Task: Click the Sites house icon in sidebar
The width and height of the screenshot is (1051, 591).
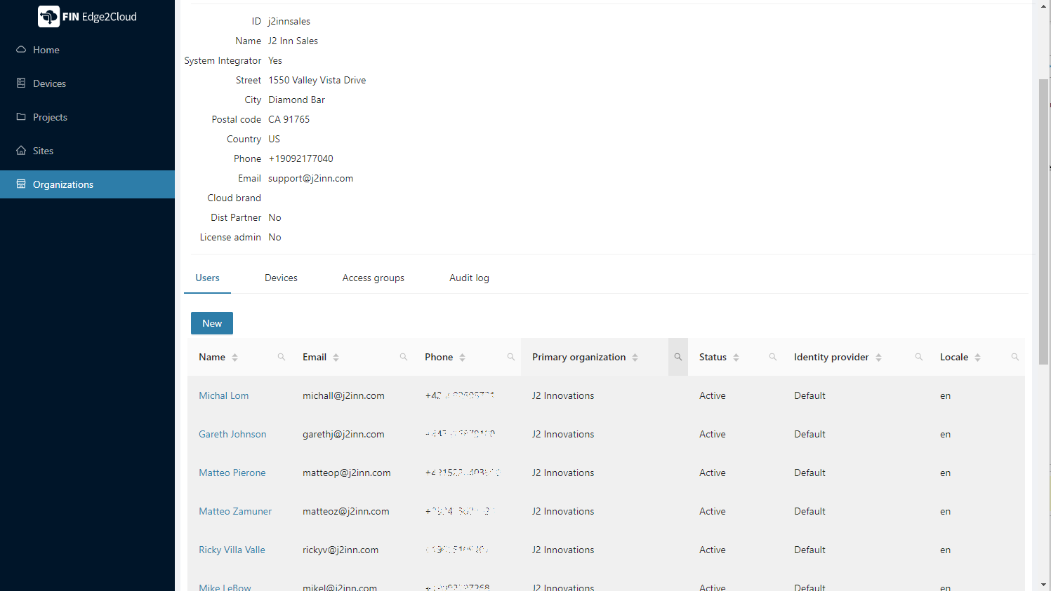Action: coord(21,151)
